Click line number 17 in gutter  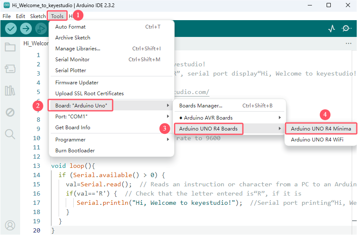pos(36,203)
